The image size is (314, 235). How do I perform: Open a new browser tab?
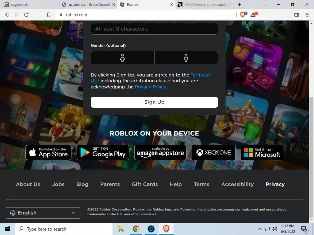(x=239, y=4)
